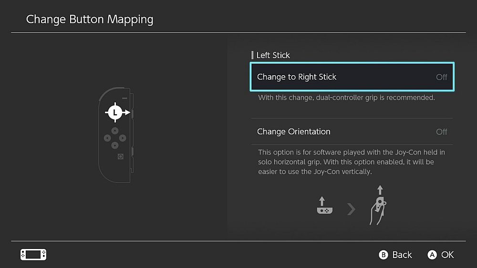The height and width of the screenshot is (268, 477).
Task: Click the down directional button on the Joy-Con
Action: [x=114, y=146]
